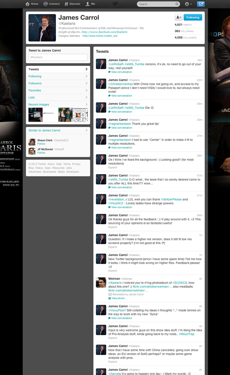Click the James Carrol profile photo

click(x=42, y=28)
